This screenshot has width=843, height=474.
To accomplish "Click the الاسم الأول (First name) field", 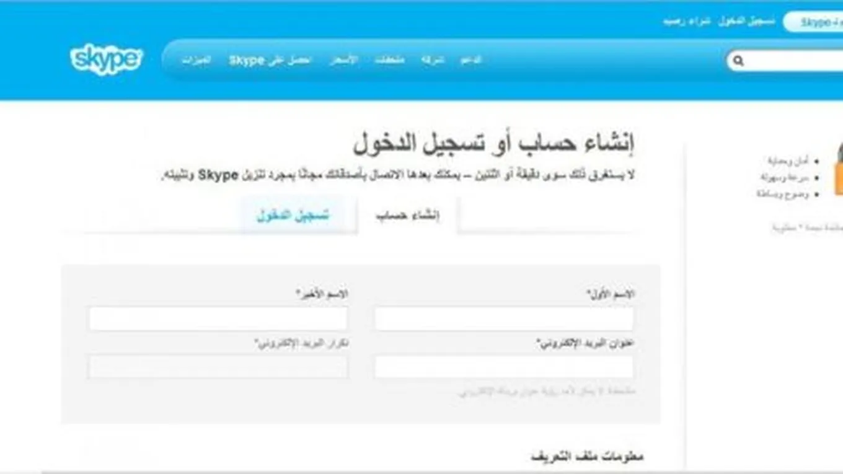I will [504, 319].
